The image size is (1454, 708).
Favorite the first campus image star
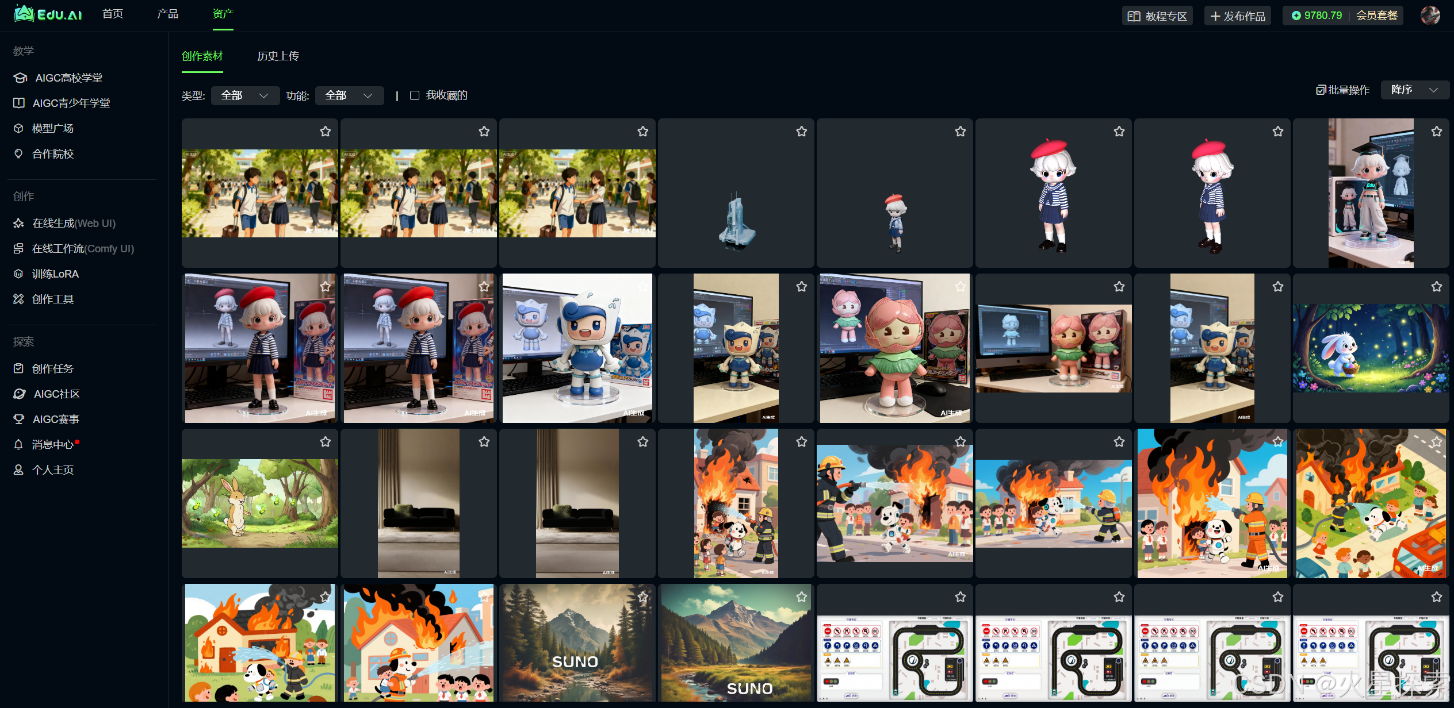click(x=326, y=132)
